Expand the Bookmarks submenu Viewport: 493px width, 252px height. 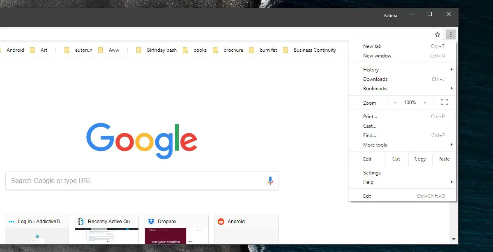[402, 89]
